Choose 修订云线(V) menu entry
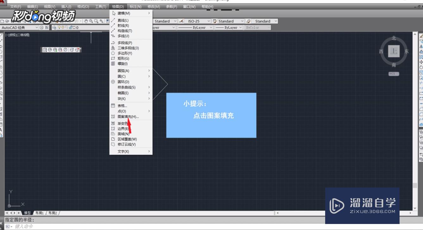The height and width of the screenshot is (230, 423). click(x=131, y=144)
